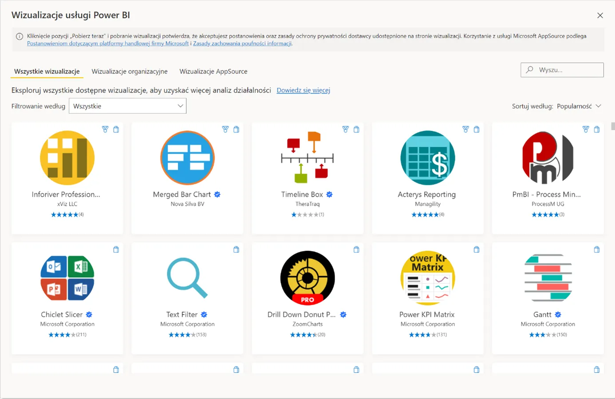Click the shopping bag icon on Drill Down Donut card
The image size is (615, 399).
[x=356, y=250]
